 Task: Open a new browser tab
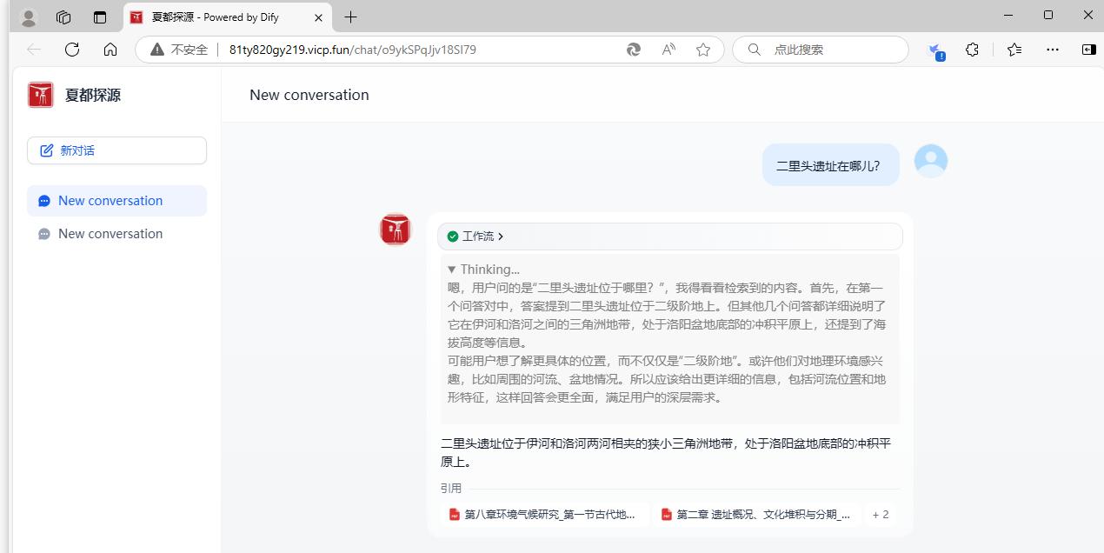(350, 17)
